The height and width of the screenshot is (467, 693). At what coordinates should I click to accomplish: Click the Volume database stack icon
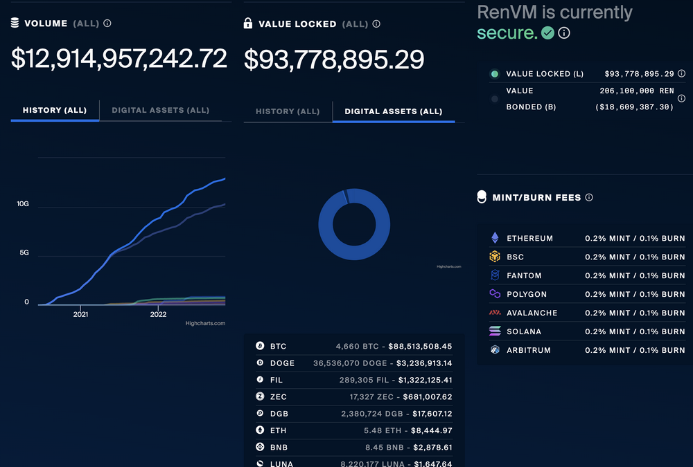[15, 23]
